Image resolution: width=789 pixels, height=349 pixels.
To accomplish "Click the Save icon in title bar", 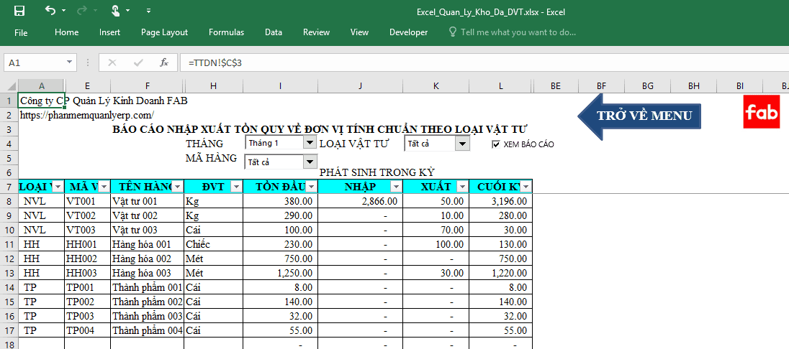I will (19, 11).
